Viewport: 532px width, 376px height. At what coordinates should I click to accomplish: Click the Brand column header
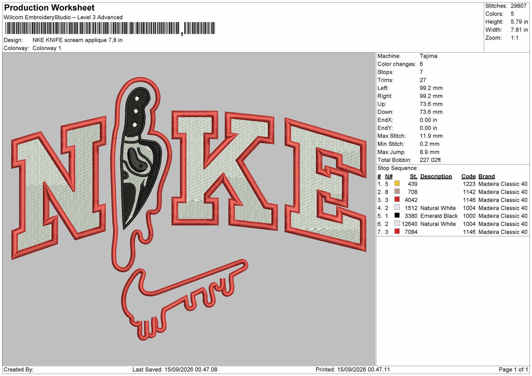coord(487,176)
